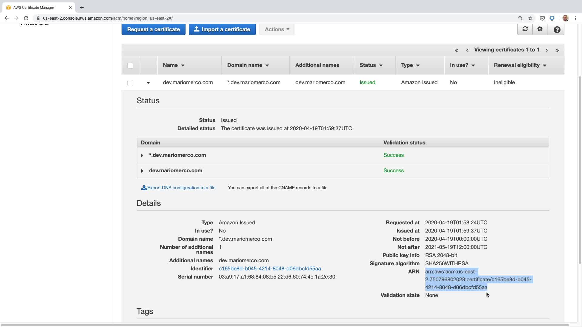Reload the page in the browser
582x327 pixels.
pyautogui.click(x=26, y=18)
